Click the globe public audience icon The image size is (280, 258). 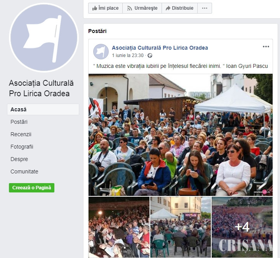point(150,55)
